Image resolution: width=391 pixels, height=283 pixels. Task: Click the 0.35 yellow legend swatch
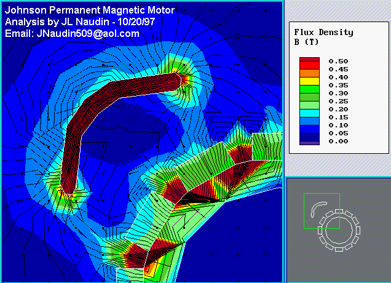[x=309, y=81]
